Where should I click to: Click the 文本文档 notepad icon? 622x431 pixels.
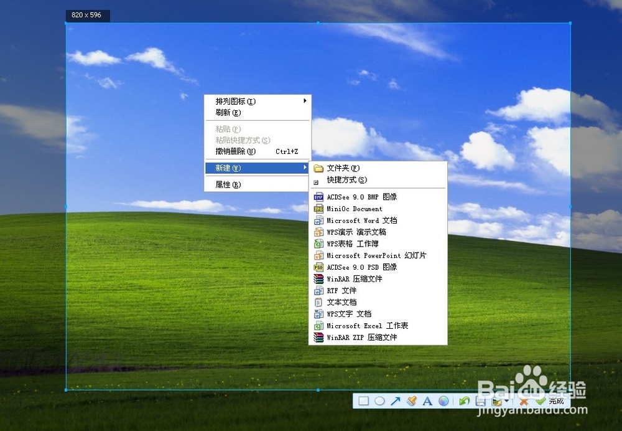coord(318,302)
